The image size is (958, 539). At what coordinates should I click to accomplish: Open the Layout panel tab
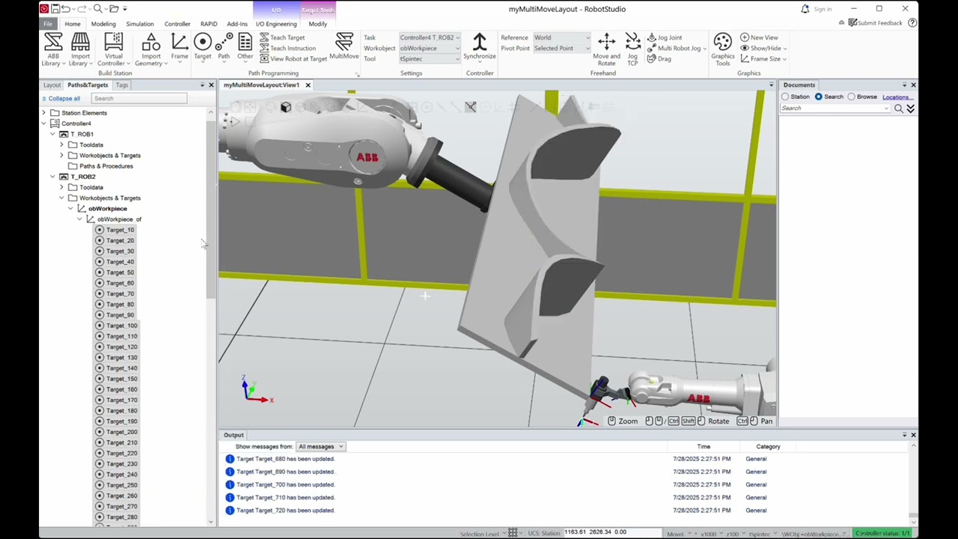(52, 85)
